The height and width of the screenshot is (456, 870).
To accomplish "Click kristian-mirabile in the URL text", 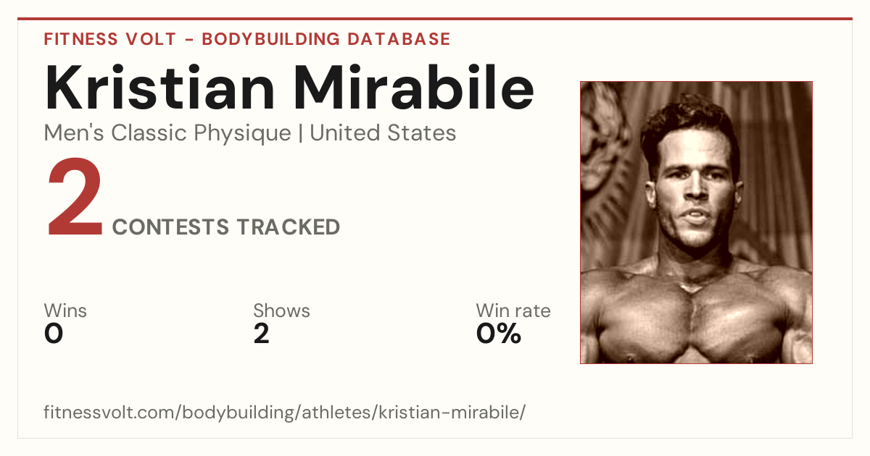I will [449, 413].
